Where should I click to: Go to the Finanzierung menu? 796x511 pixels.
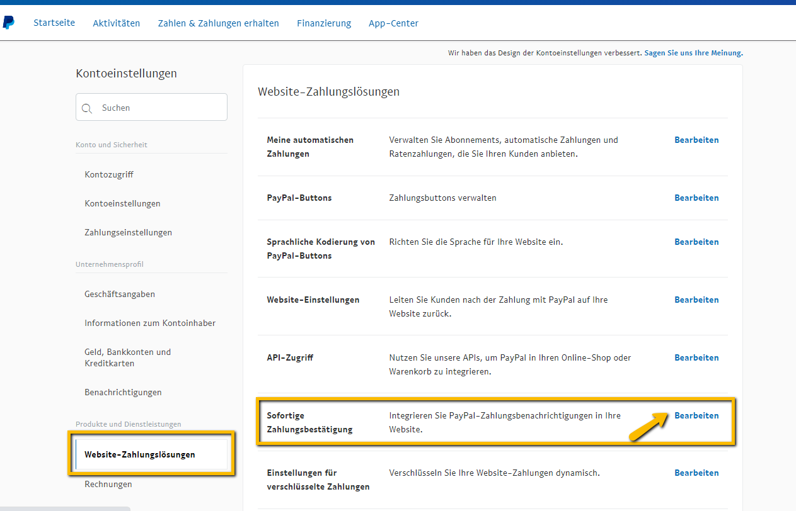(x=324, y=23)
